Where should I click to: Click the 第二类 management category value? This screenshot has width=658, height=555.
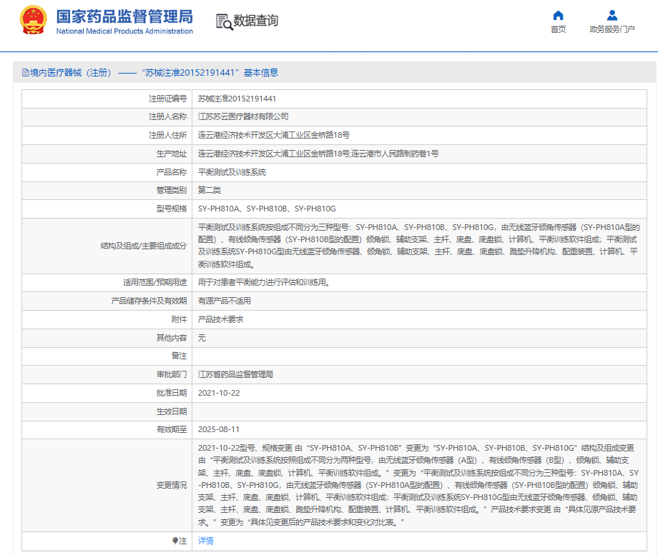[x=210, y=191]
